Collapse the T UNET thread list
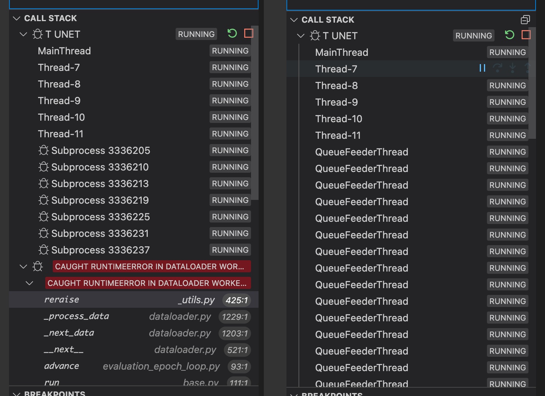This screenshot has width=545, height=396. (x=23, y=34)
